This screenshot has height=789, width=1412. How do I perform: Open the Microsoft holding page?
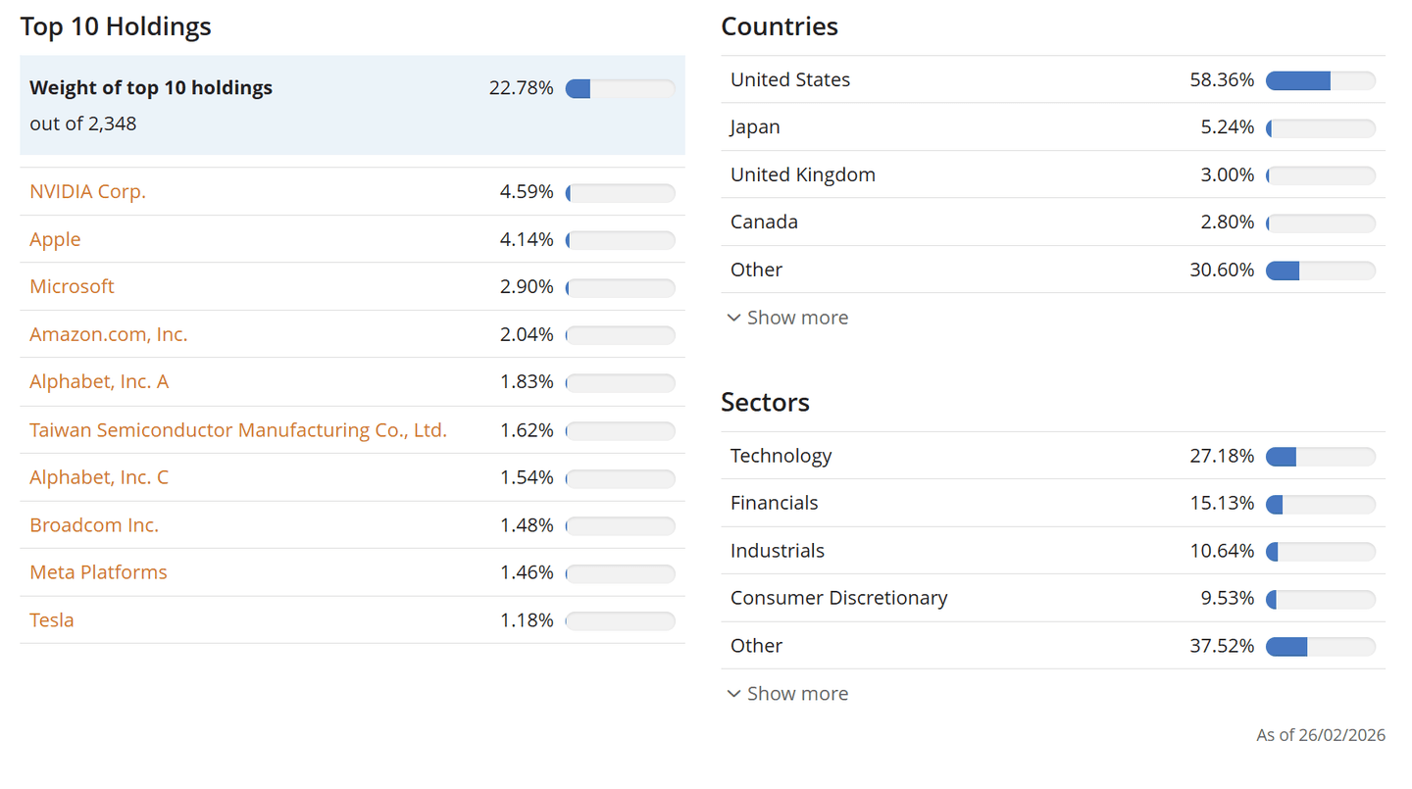(72, 286)
